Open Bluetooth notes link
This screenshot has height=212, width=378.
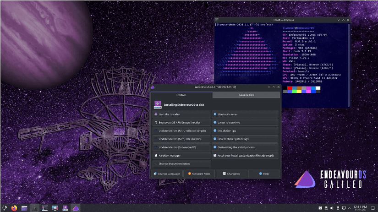tap(245, 114)
